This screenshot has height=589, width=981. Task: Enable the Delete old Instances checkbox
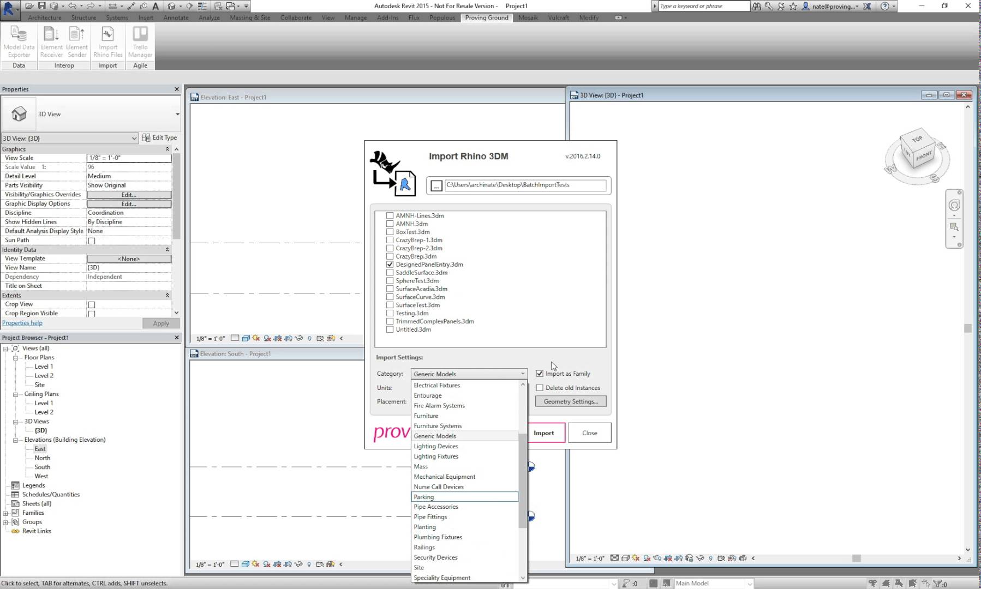(540, 387)
